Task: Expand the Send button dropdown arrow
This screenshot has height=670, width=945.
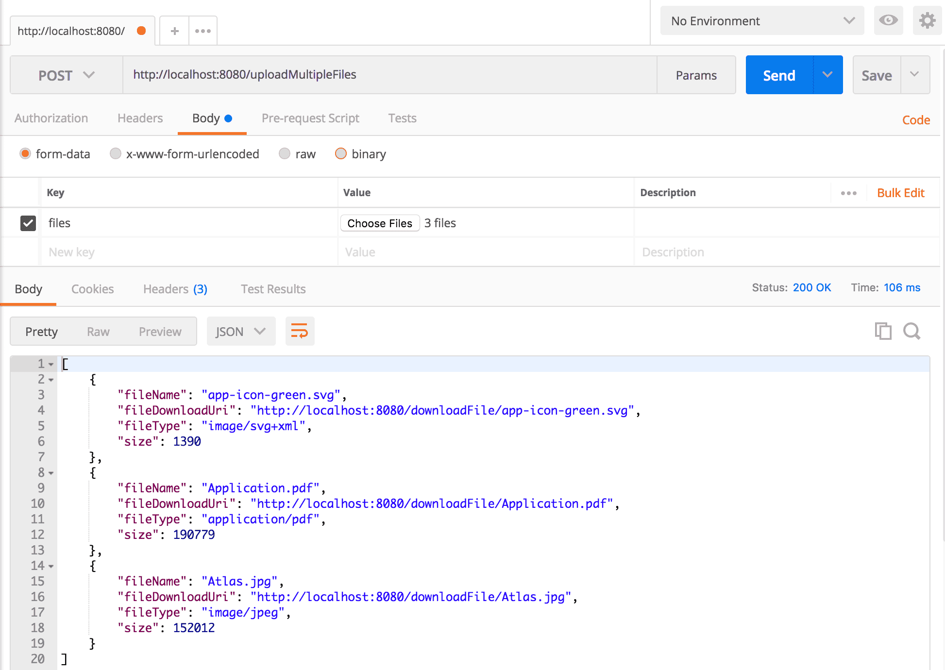Action: pos(828,74)
